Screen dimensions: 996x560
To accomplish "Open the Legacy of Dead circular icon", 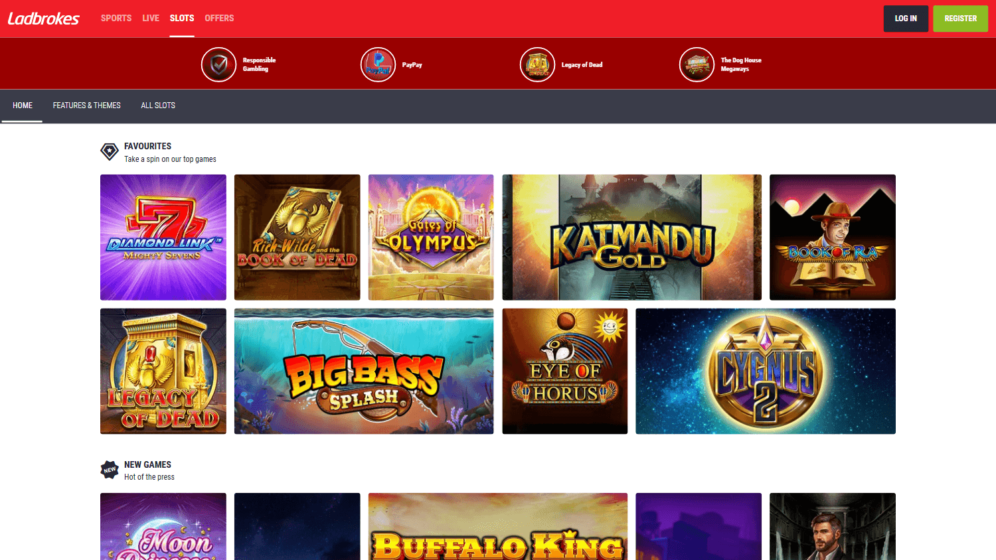I will (537, 64).
